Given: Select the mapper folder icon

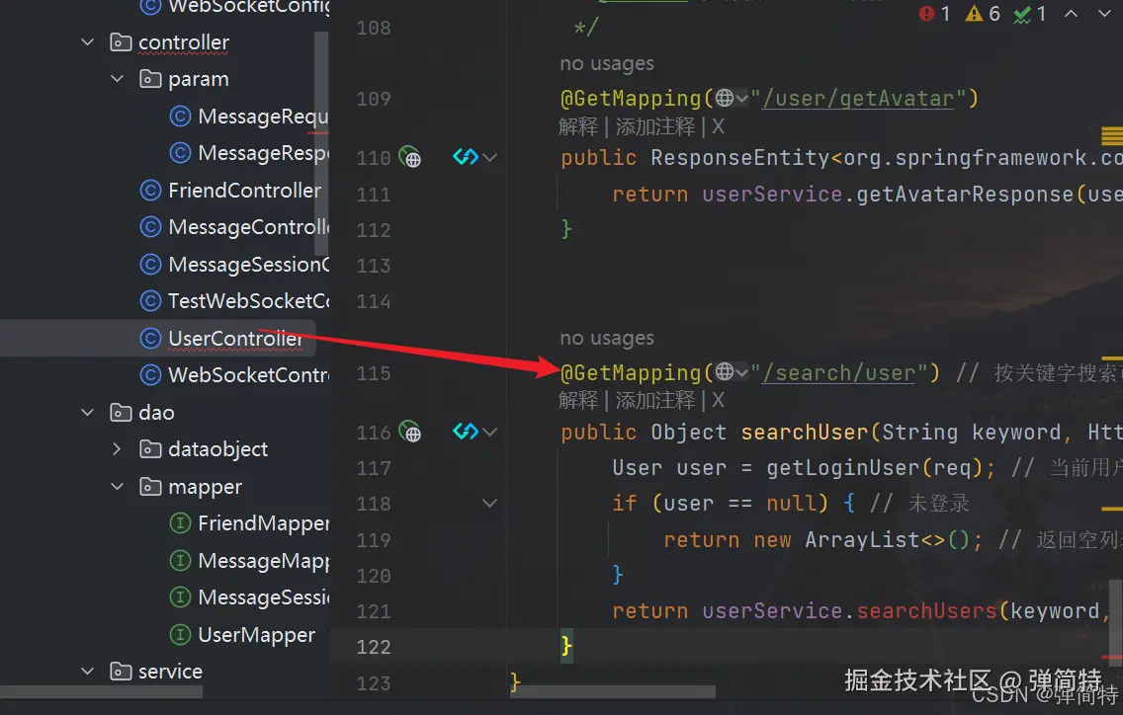Looking at the screenshot, I should tap(149, 486).
